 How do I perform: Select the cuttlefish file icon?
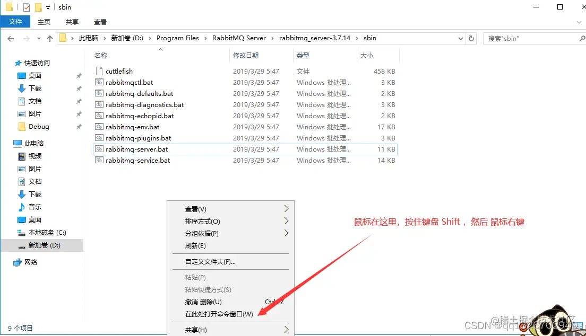[99, 71]
